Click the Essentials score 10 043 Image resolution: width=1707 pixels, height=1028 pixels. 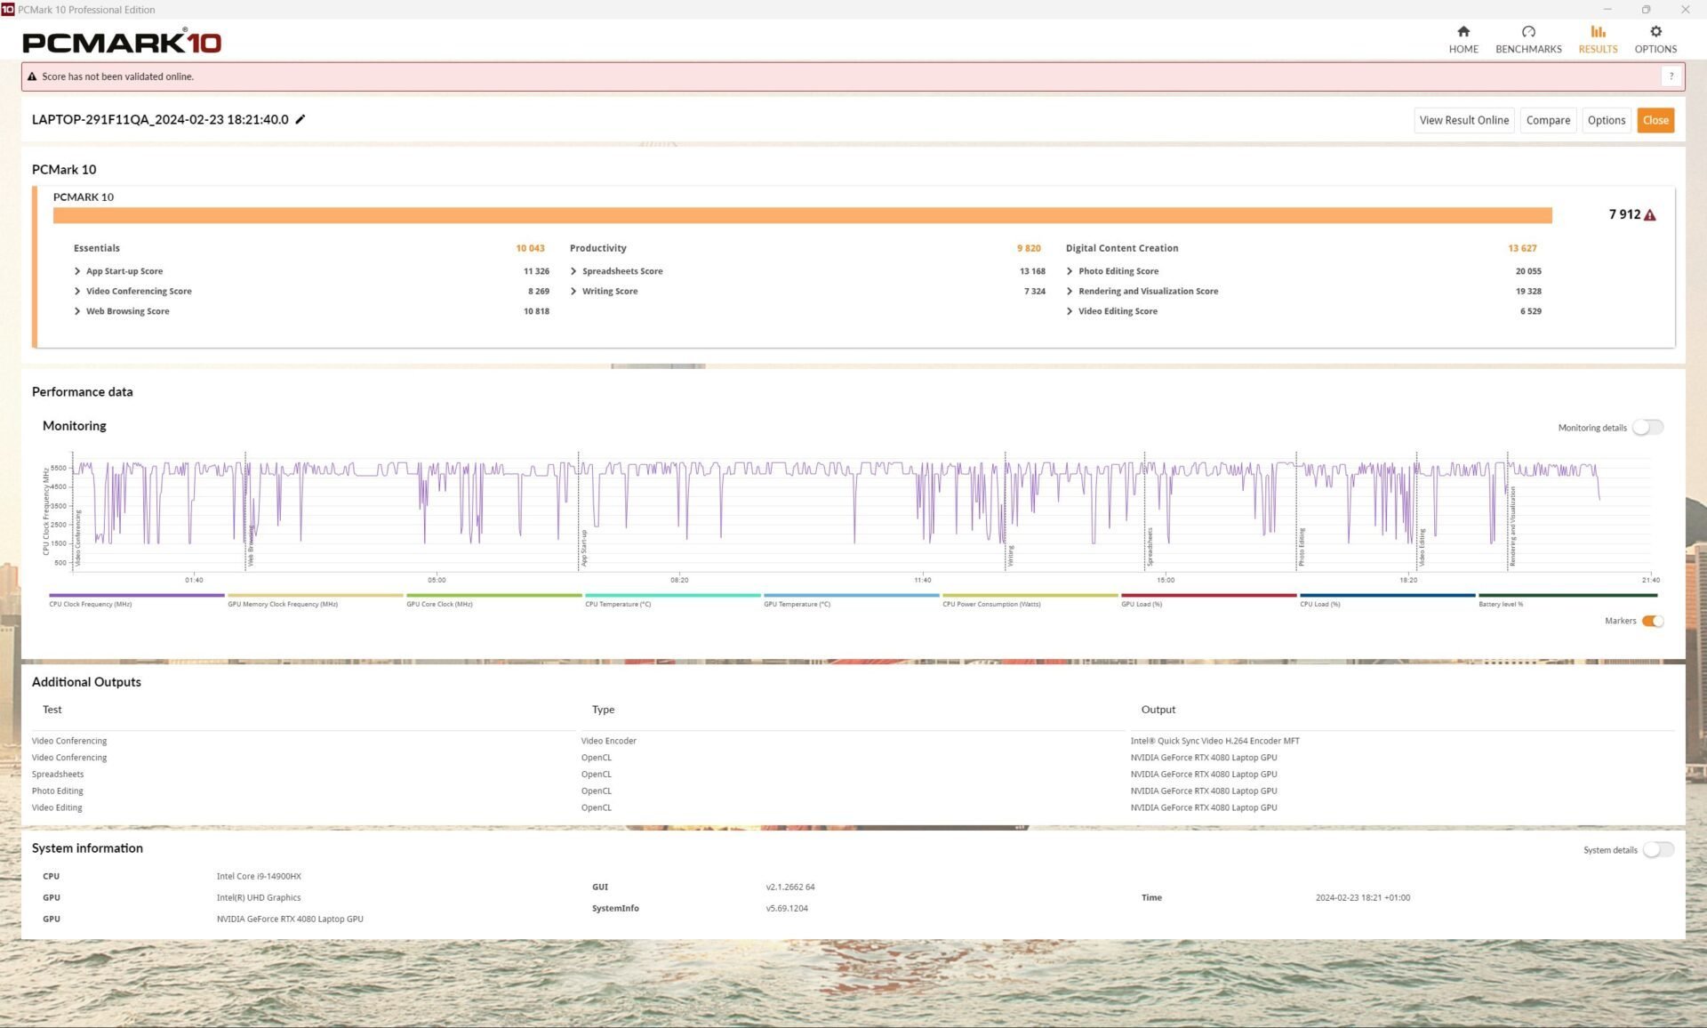(x=530, y=248)
